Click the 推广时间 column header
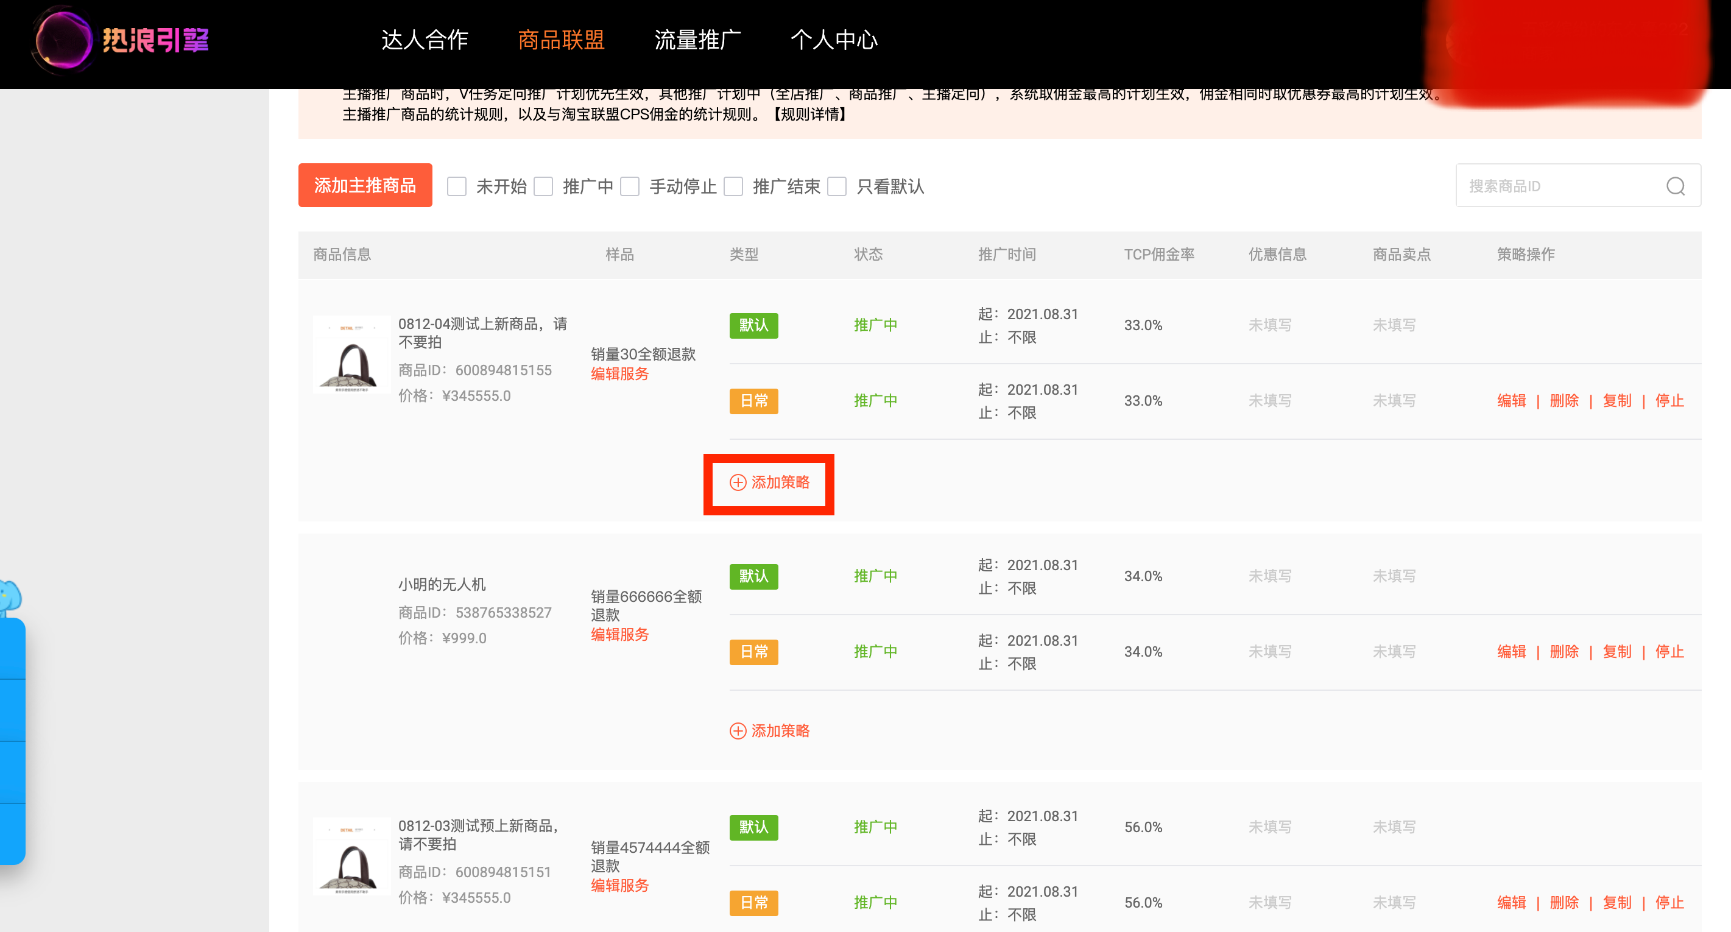This screenshot has width=1731, height=932. pyautogui.click(x=1007, y=255)
